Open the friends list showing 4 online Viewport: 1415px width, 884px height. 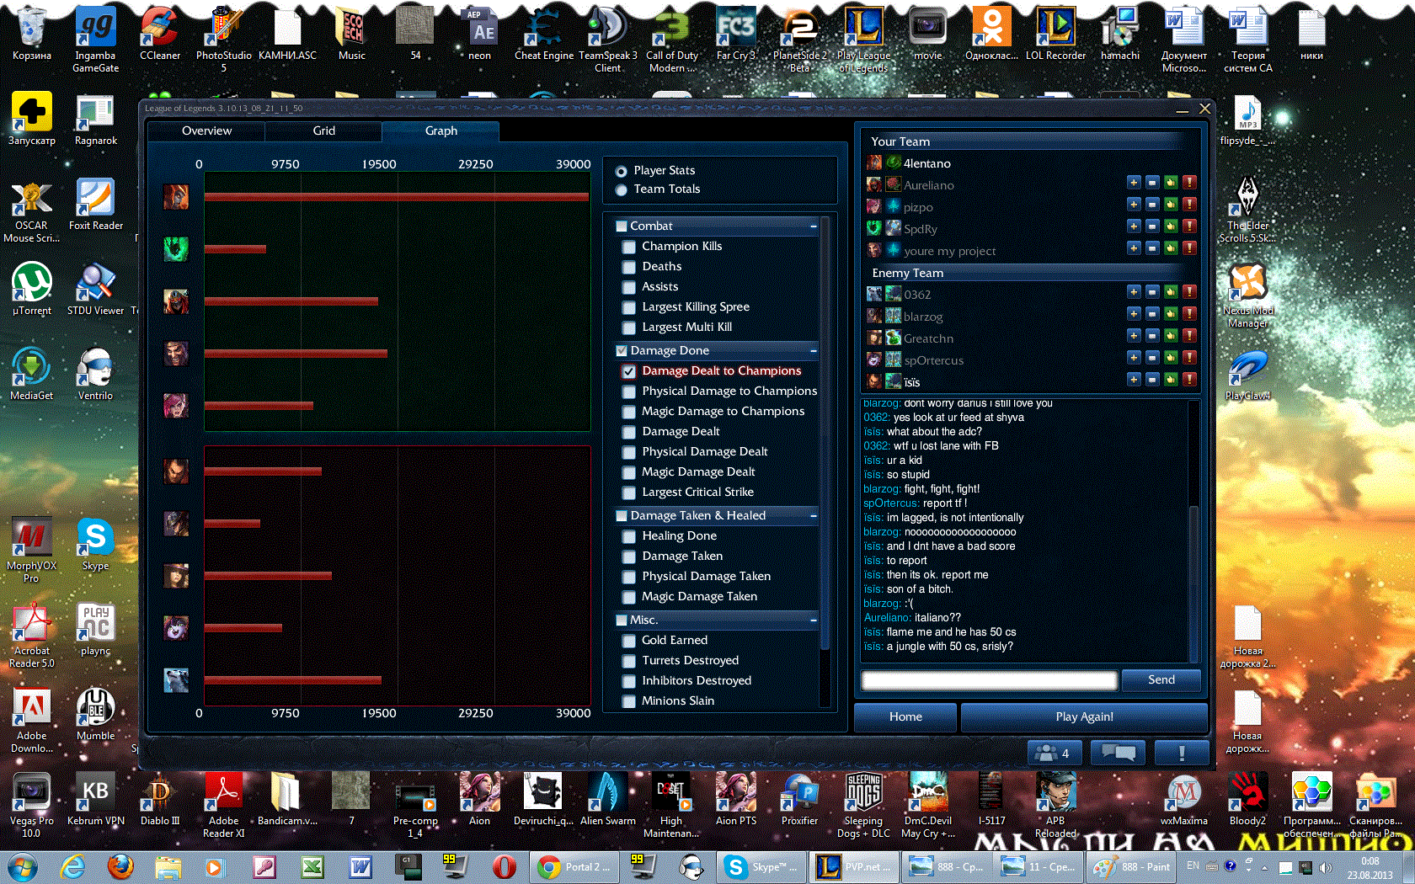click(1055, 753)
